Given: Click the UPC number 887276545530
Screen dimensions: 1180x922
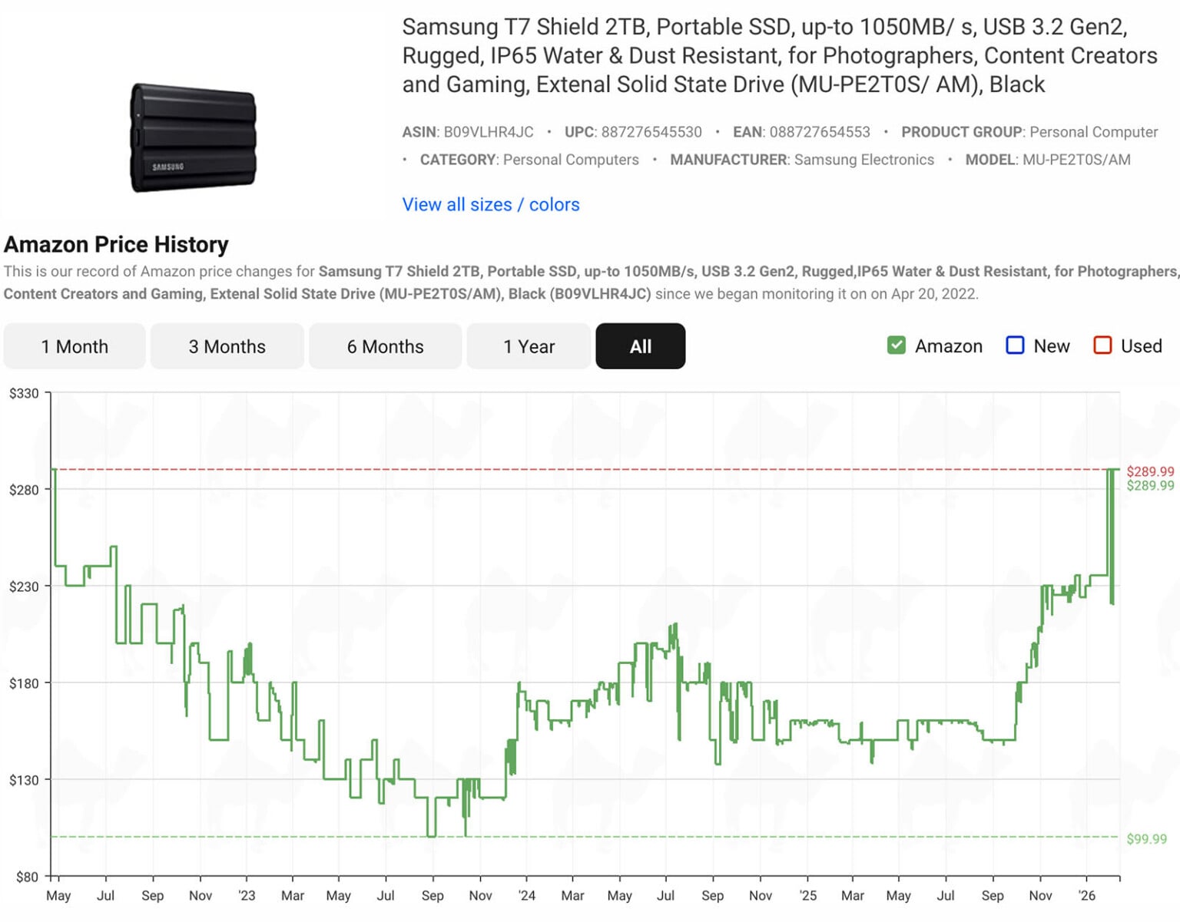Looking at the screenshot, I should coord(651,132).
